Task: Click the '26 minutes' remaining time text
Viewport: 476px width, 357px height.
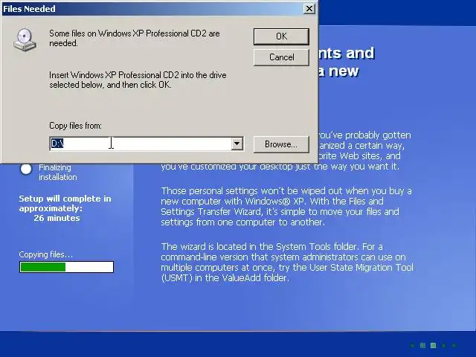Action: (x=57, y=218)
